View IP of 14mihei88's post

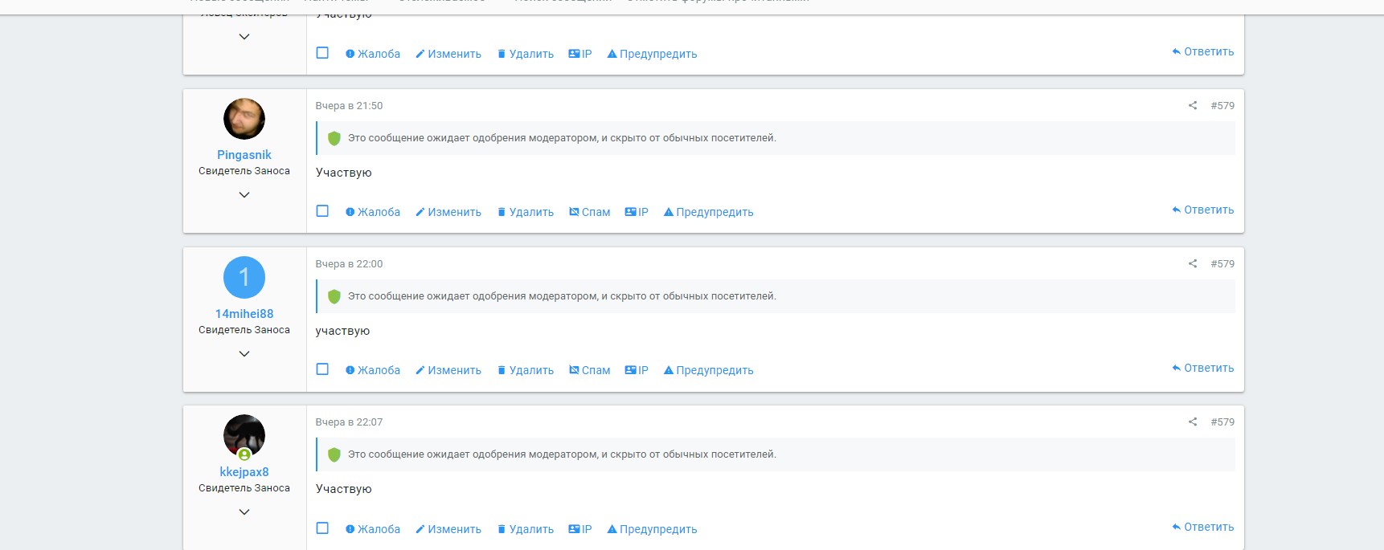[637, 370]
